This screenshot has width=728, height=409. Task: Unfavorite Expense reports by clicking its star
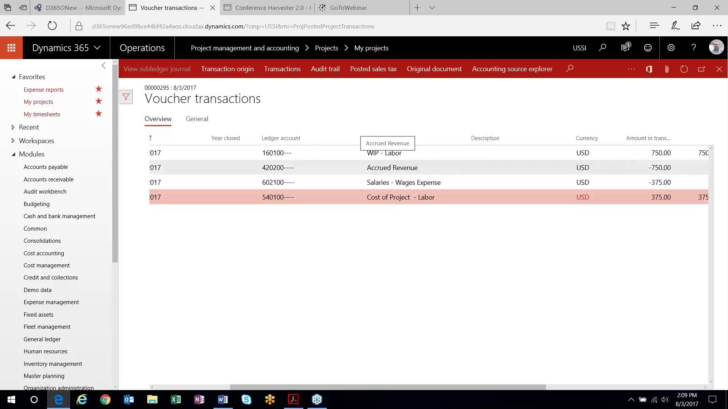pyautogui.click(x=98, y=89)
